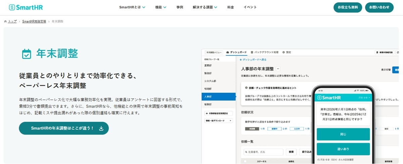Open the 情報一括ダウンロード dropdown
403x164 pixels.
pyautogui.click(x=219, y=120)
